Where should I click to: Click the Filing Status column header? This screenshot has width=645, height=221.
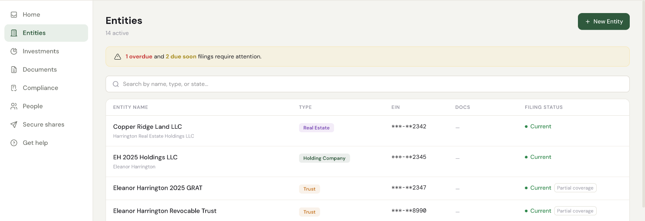tap(544, 107)
